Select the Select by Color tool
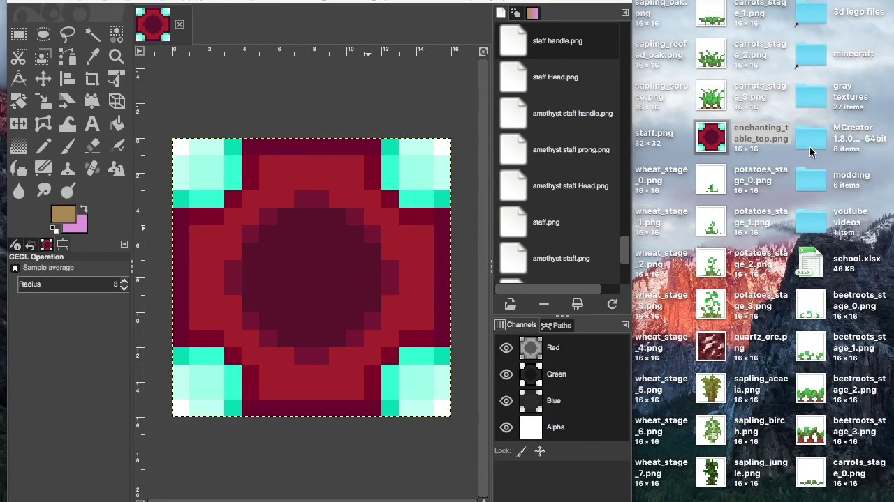Image resolution: width=894 pixels, height=502 pixels. click(x=117, y=33)
